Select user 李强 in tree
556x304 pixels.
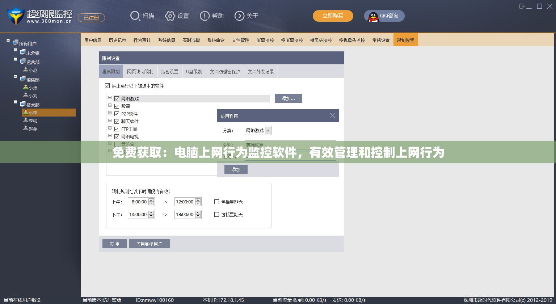pyautogui.click(x=30, y=121)
